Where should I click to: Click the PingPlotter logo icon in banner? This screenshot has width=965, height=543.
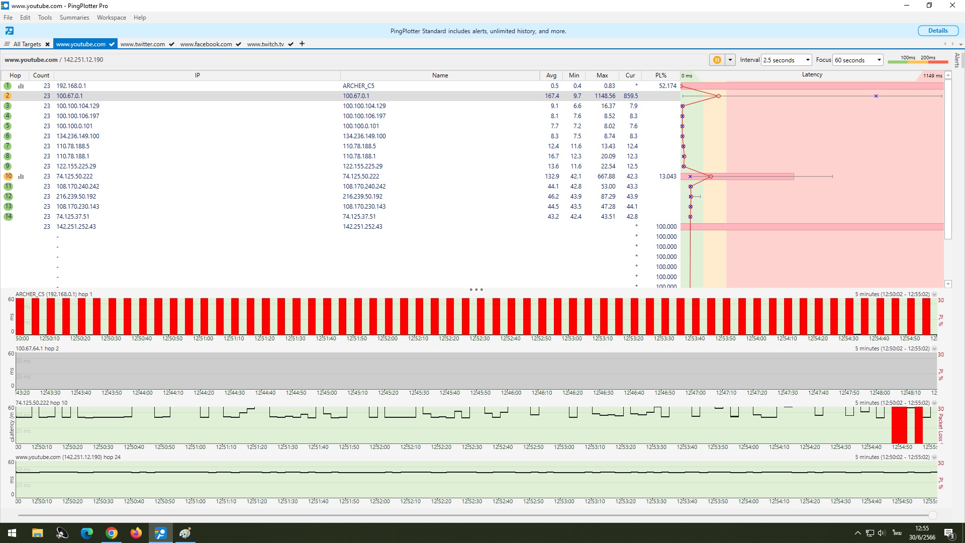point(10,31)
